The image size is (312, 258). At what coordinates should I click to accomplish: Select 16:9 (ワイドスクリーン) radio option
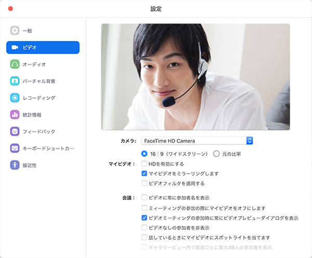(144, 154)
